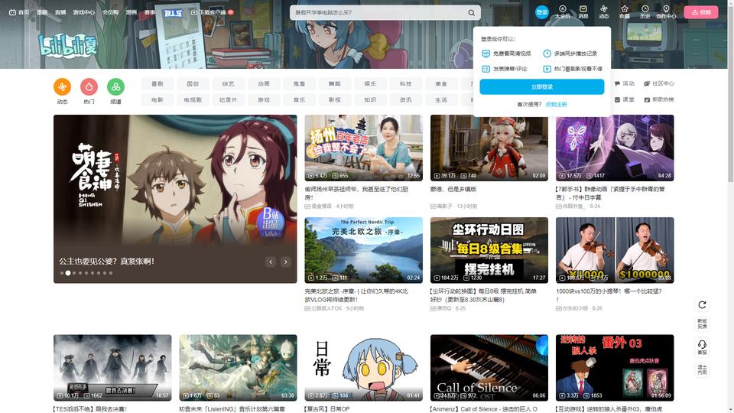
Task: Select the 生活 category chip
Action: [441, 99]
